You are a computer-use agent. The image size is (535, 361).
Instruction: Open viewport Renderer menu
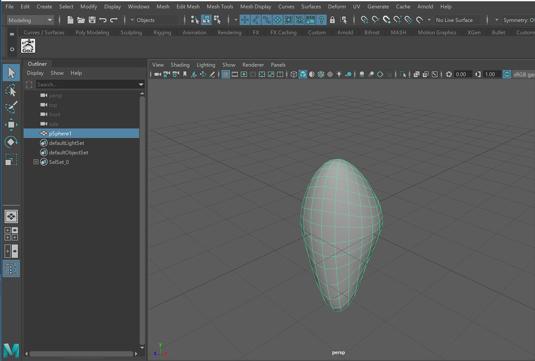[253, 65]
